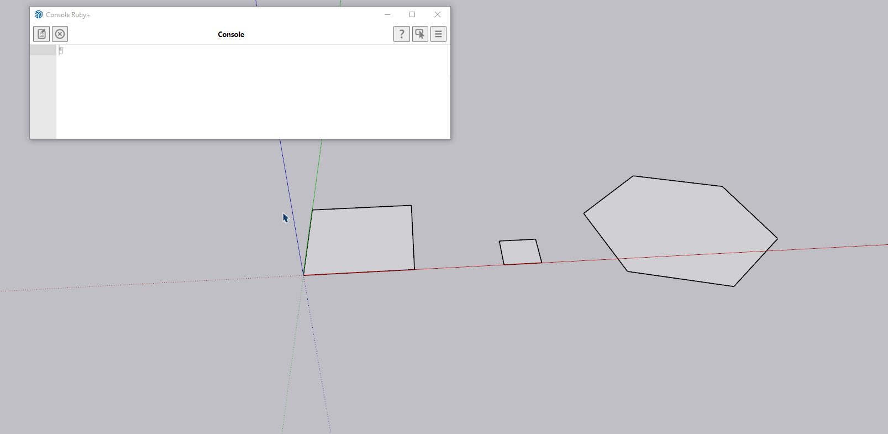Open the Ruby editor with the notepad icon
Image resolution: width=888 pixels, height=434 pixels.
click(41, 34)
